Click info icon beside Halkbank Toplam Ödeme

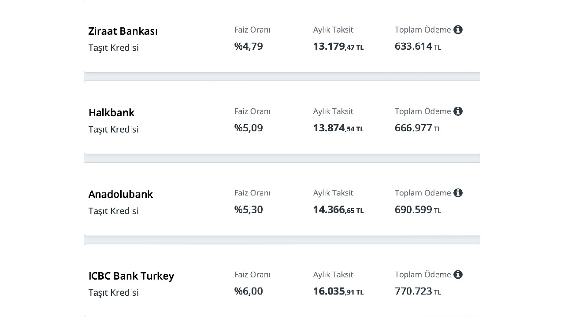click(458, 111)
